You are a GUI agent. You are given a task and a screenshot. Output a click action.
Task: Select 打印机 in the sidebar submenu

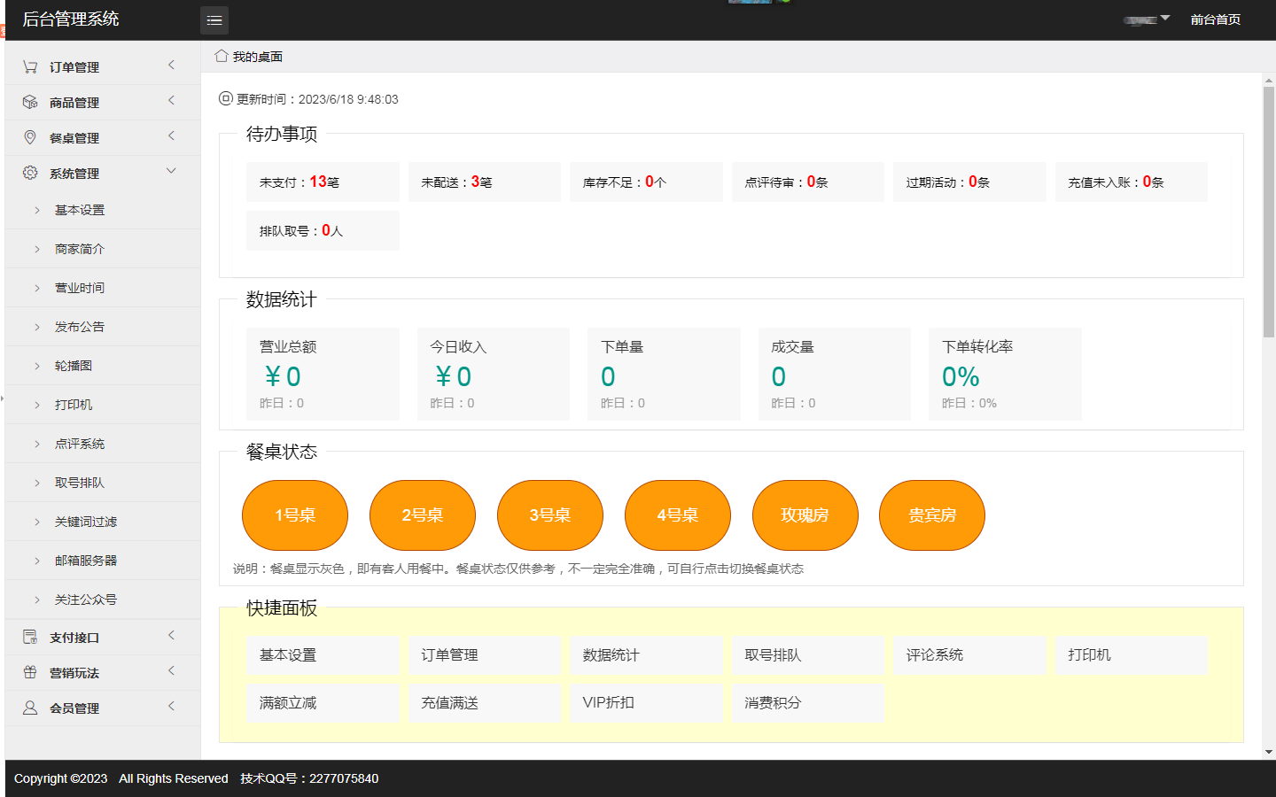coord(74,405)
